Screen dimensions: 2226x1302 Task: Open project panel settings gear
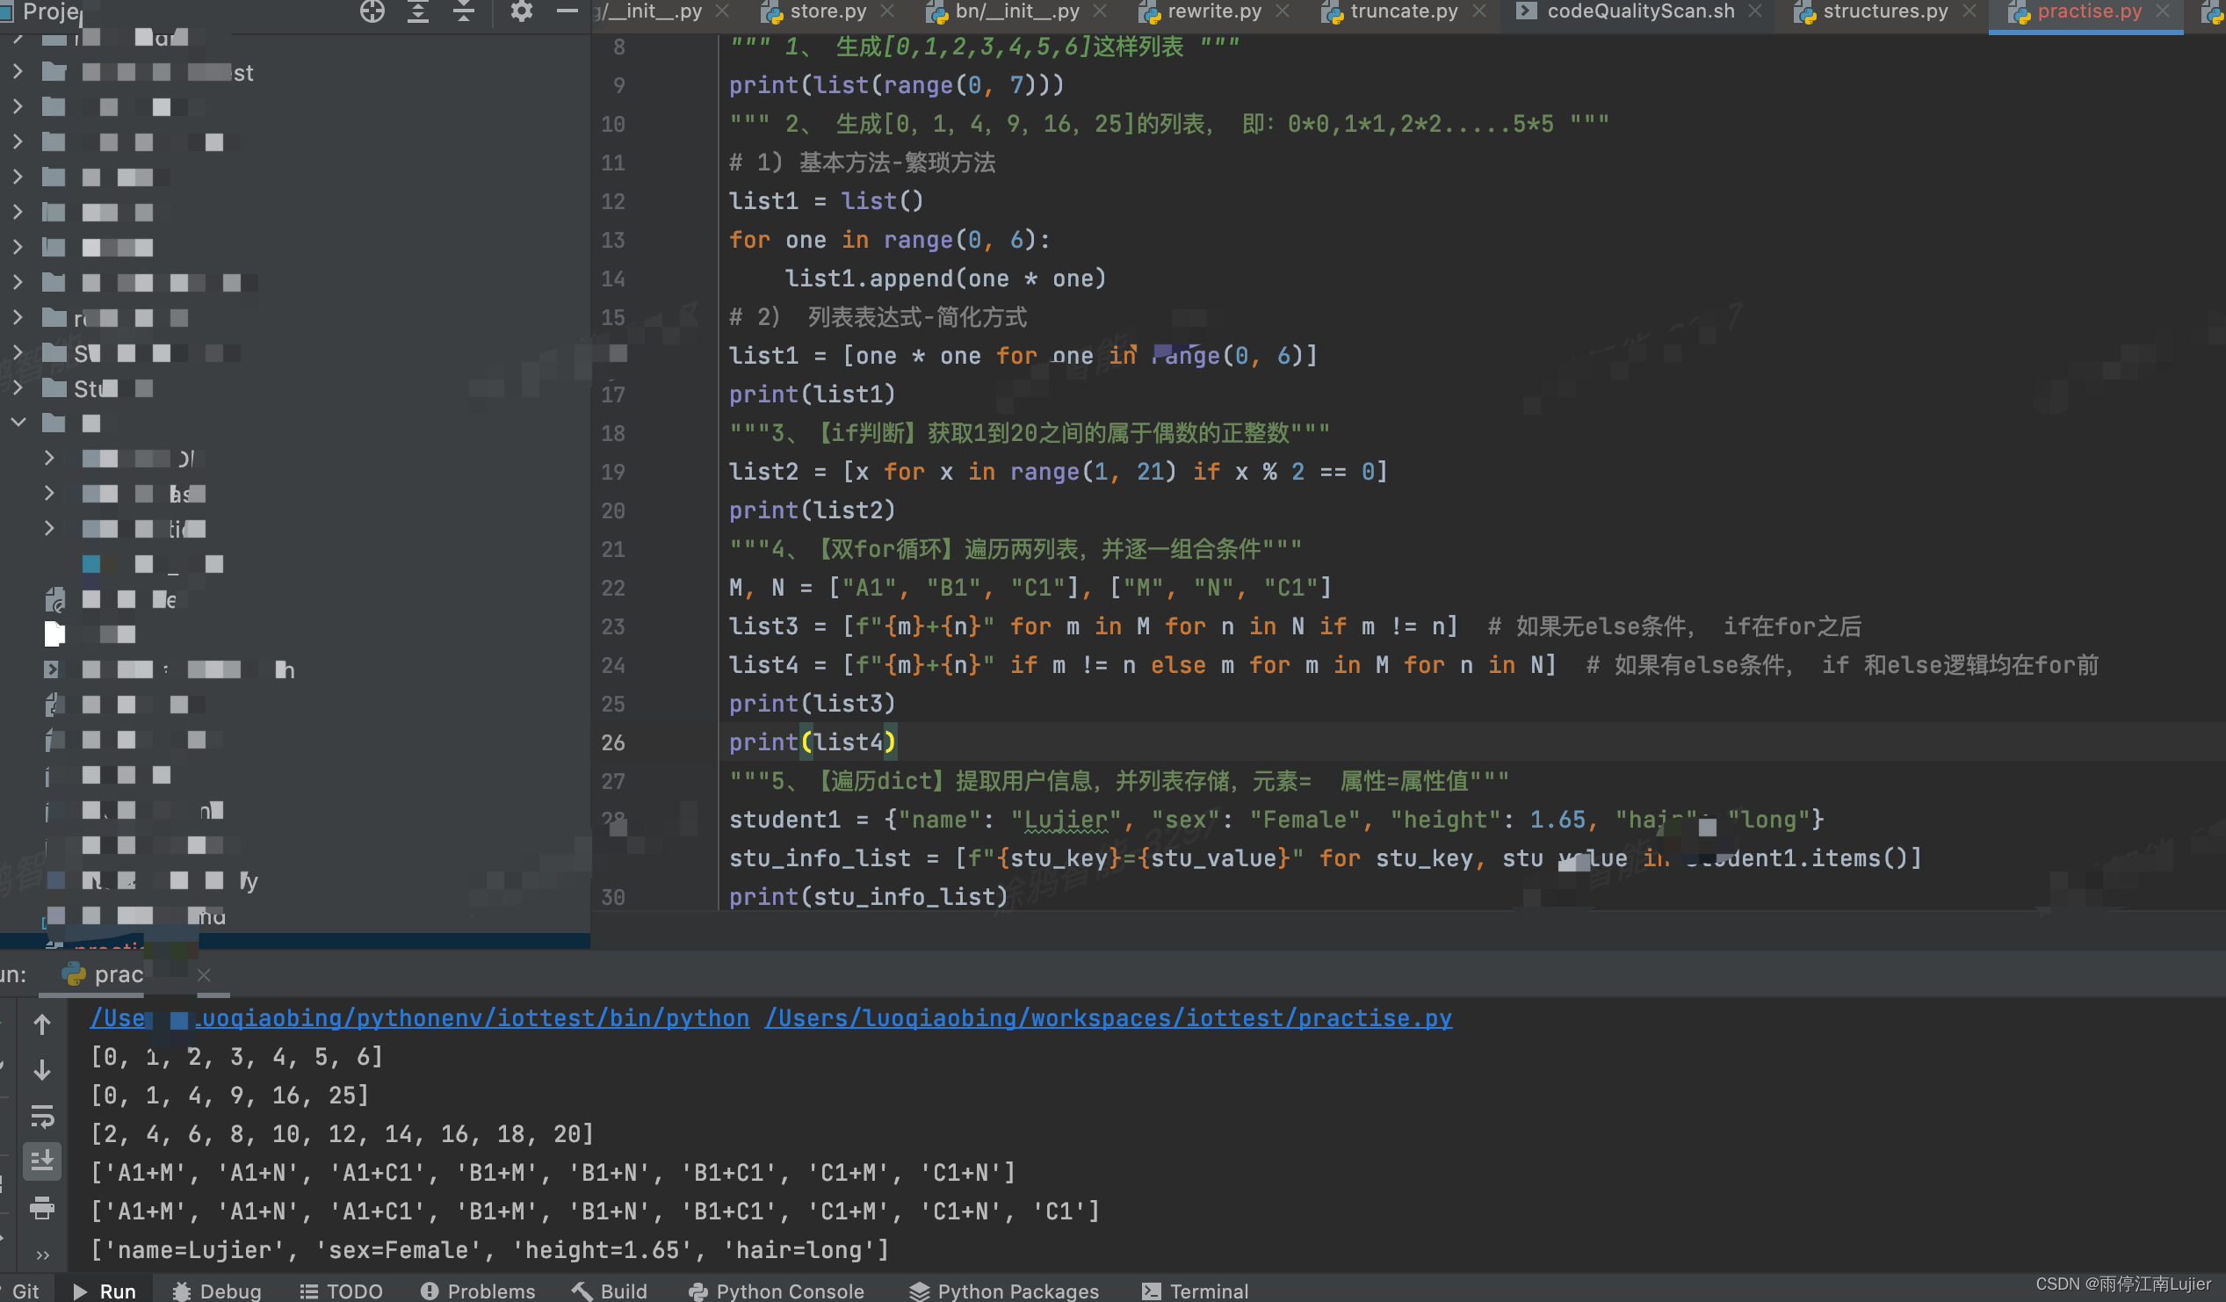point(521,11)
